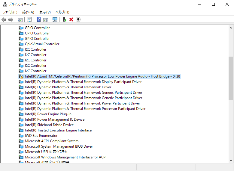Image resolution: width=234 pixels, height=171 pixels.
Task: Click the vertical scrollbar thumb
Action: [x=231, y=78]
